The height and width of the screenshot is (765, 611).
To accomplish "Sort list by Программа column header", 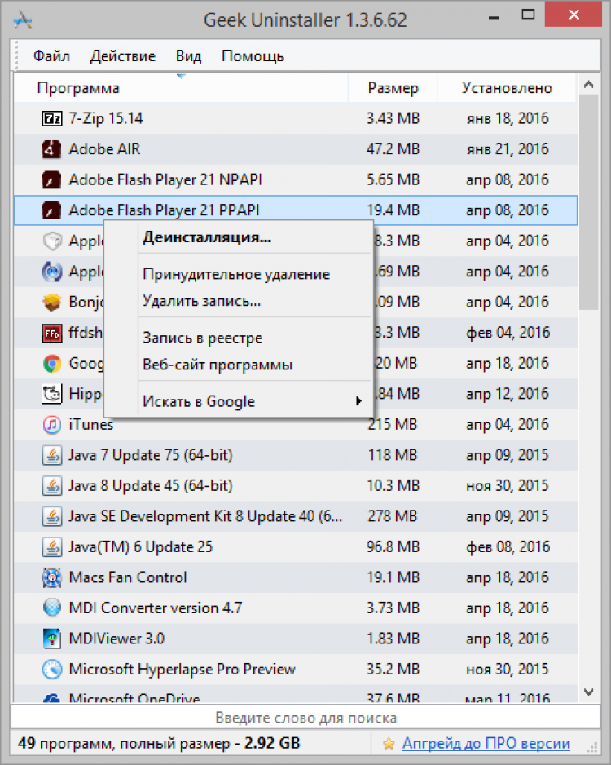I will [181, 88].
